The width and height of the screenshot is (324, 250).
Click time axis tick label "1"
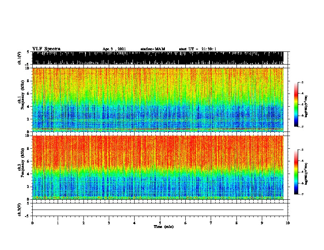coord(58,223)
